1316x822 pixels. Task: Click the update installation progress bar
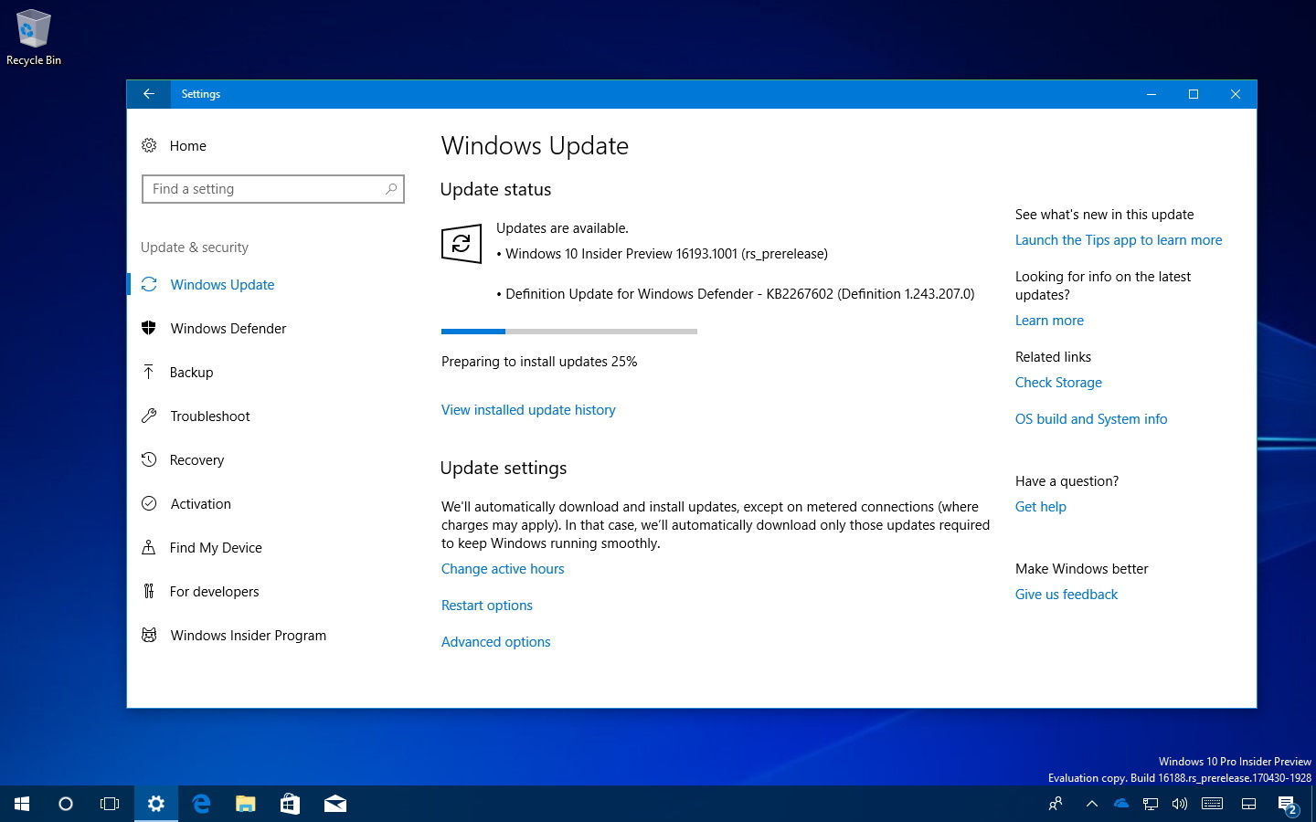point(568,332)
